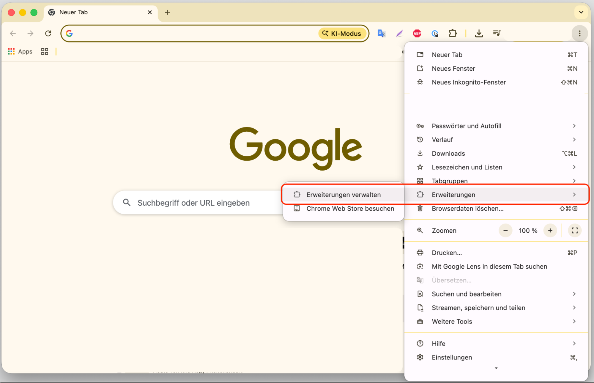Activate the KI-Modus button in address bar
Viewport: 594px width, 383px height.
pos(342,34)
